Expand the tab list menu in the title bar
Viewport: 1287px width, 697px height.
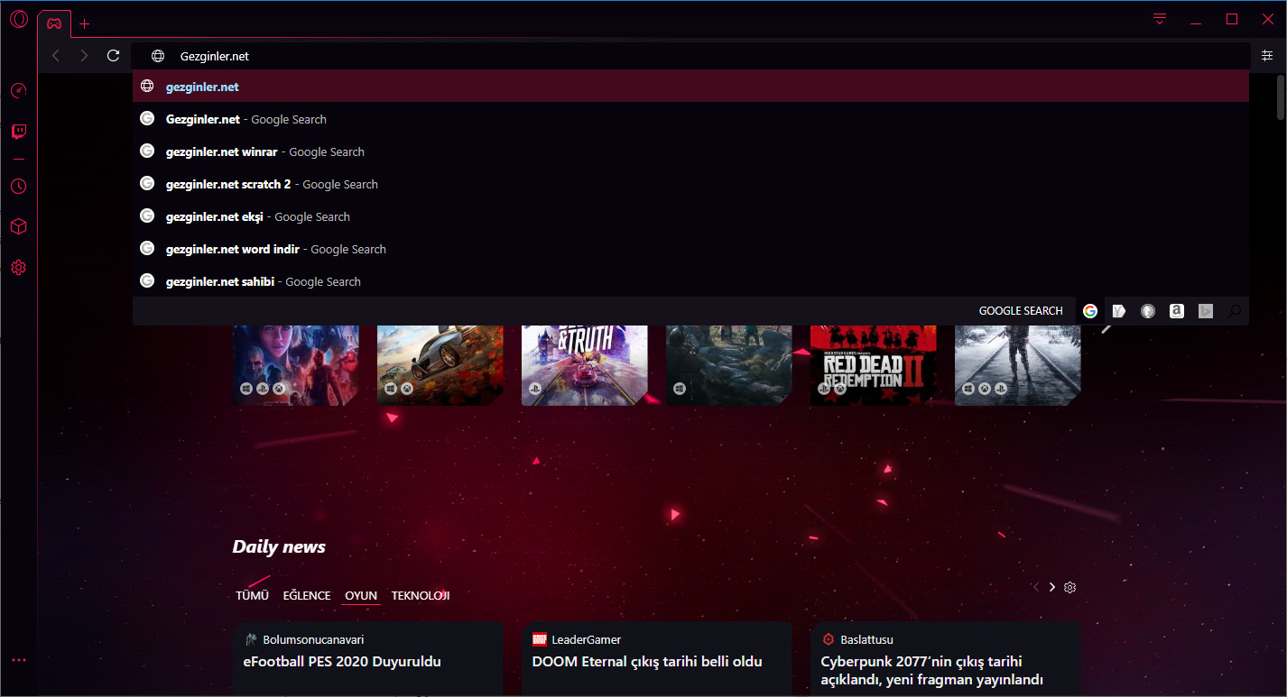coord(1161,19)
